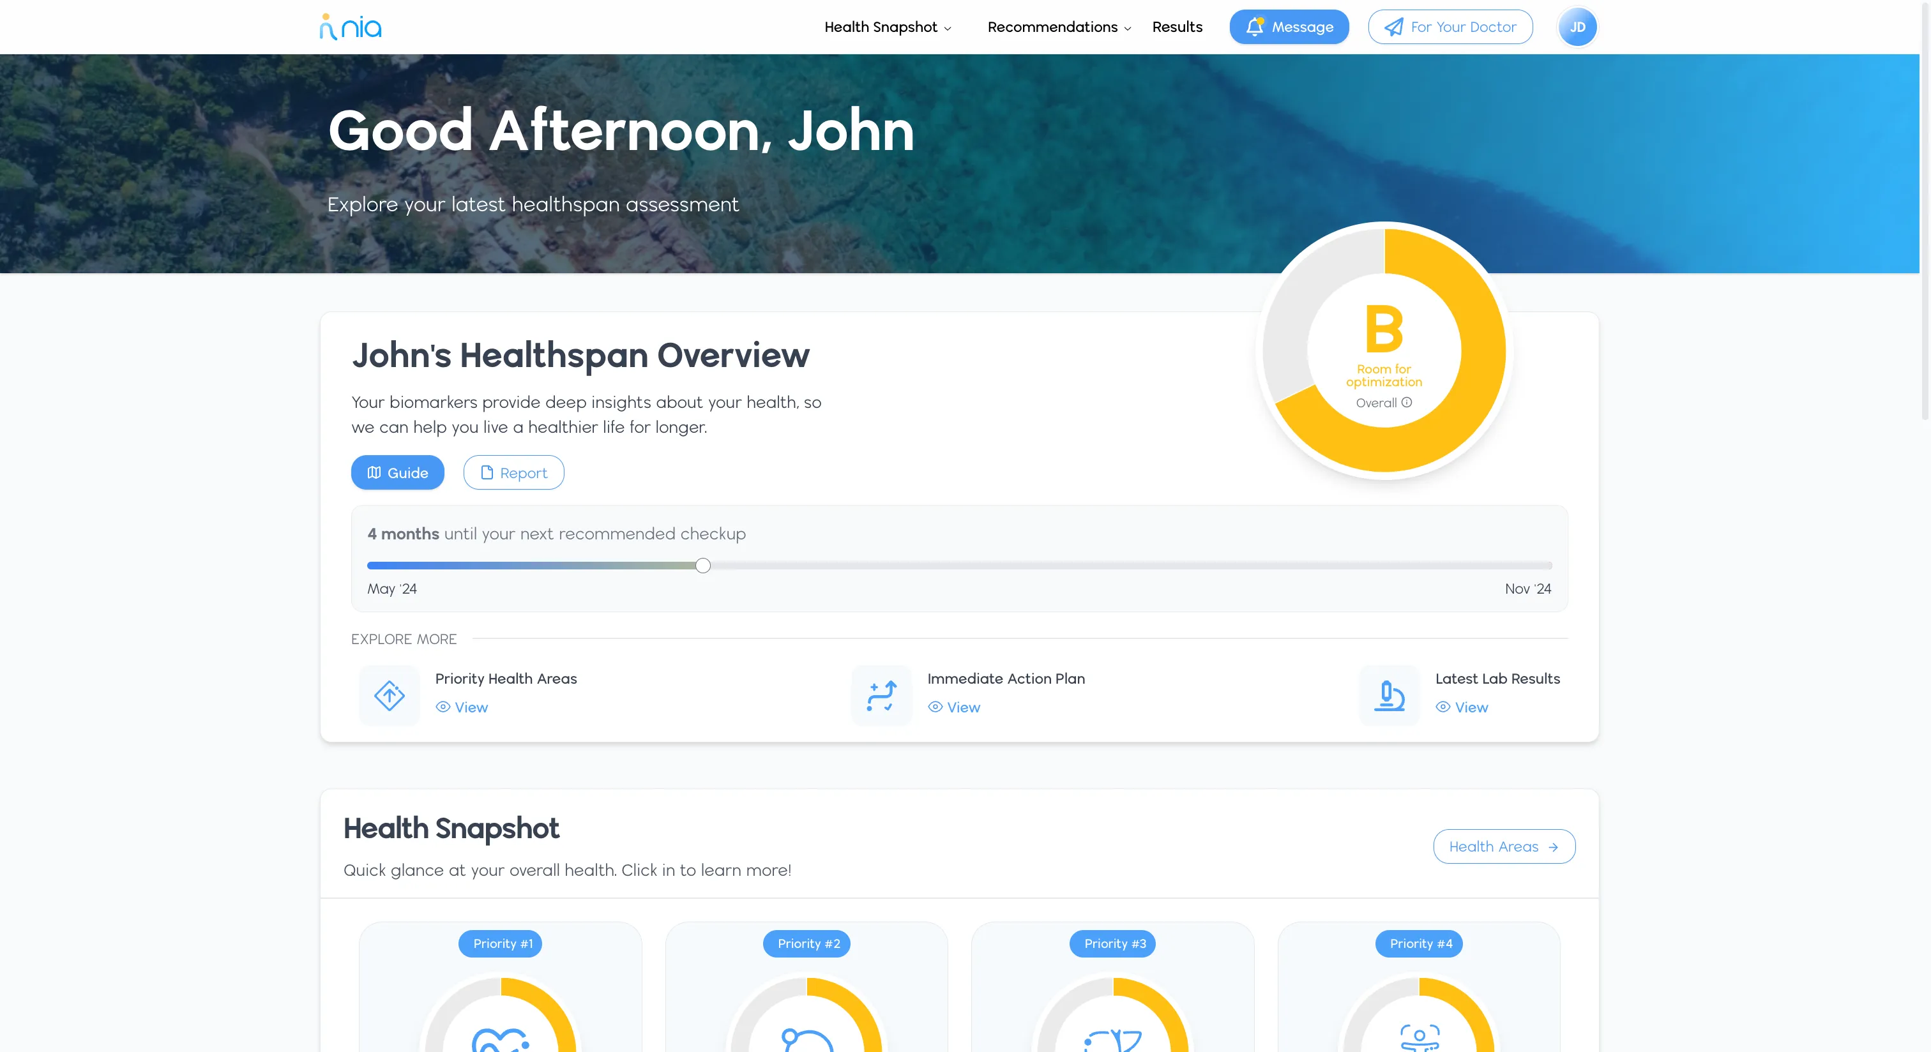Click the arrow in Health Areas button
Screen dimensions: 1931x1052
tap(1553, 846)
